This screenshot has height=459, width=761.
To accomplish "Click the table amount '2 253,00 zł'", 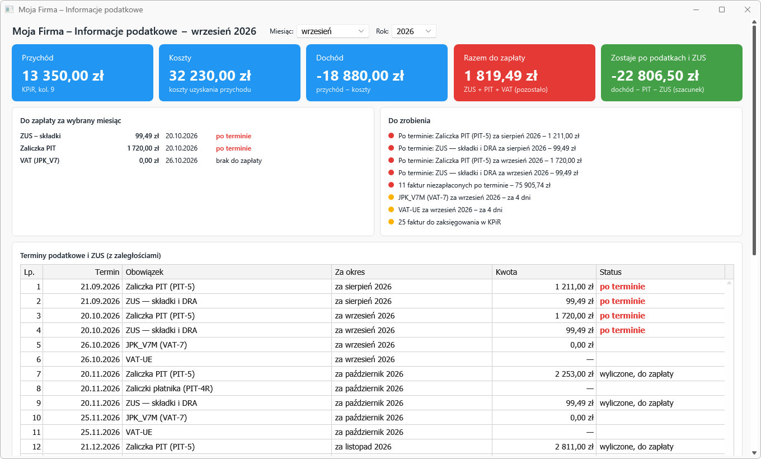I will pyautogui.click(x=574, y=374).
